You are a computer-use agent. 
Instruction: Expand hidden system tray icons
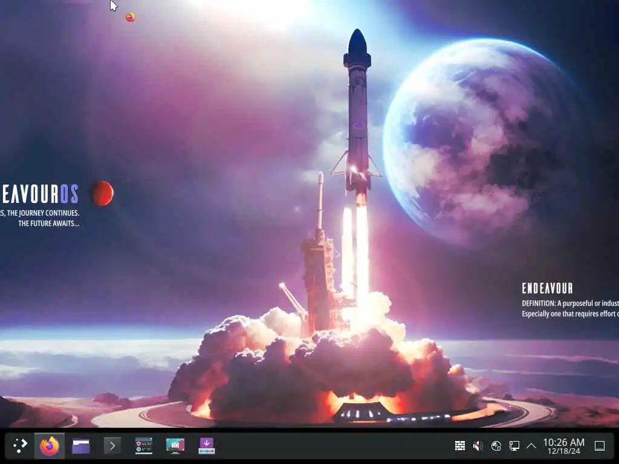pos(531,446)
